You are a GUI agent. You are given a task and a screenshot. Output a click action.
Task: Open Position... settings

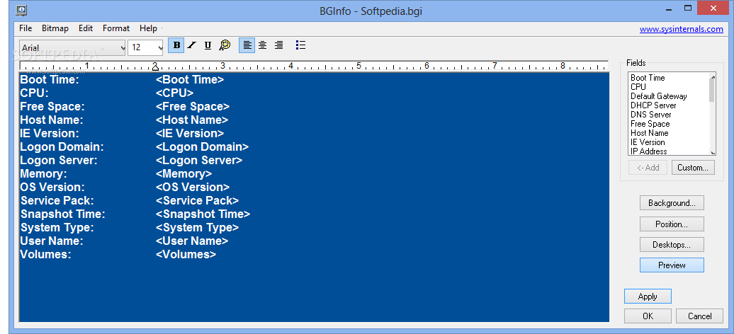(x=672, y=224)
